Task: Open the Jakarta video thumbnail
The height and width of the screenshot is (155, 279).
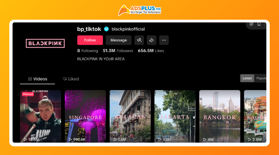Action: [x=175, y=116]
